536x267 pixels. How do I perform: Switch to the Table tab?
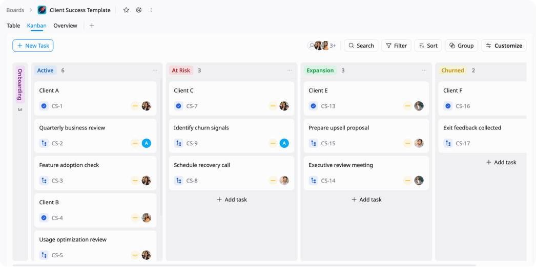[13, 26]
